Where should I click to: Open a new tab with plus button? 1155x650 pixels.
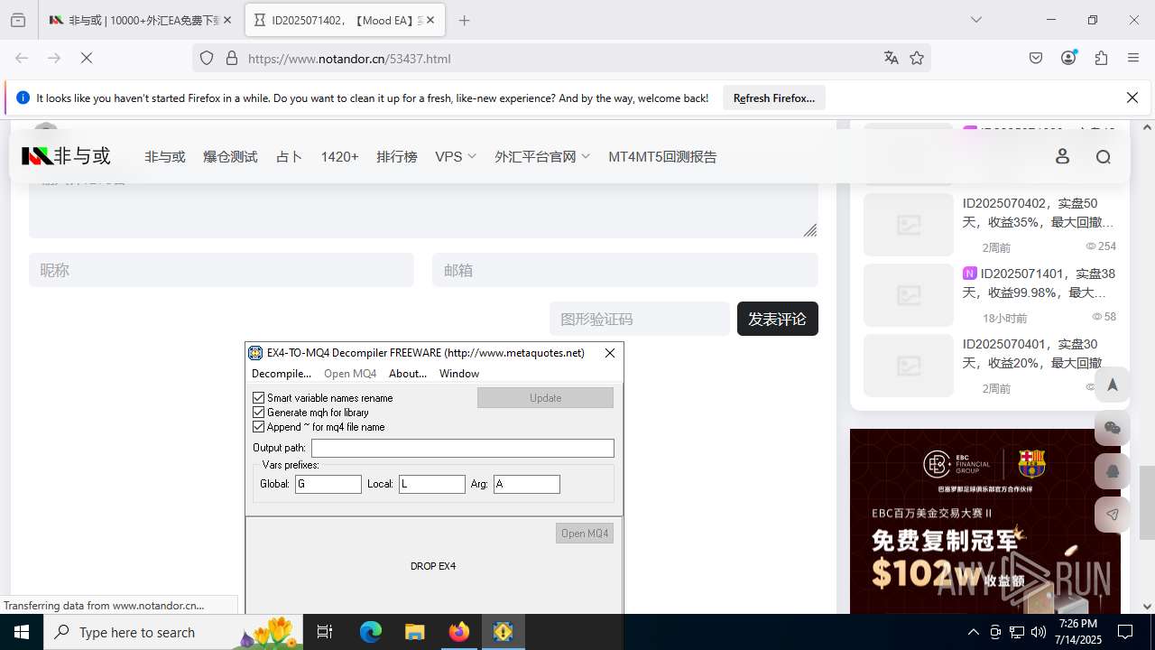[465, 20]
